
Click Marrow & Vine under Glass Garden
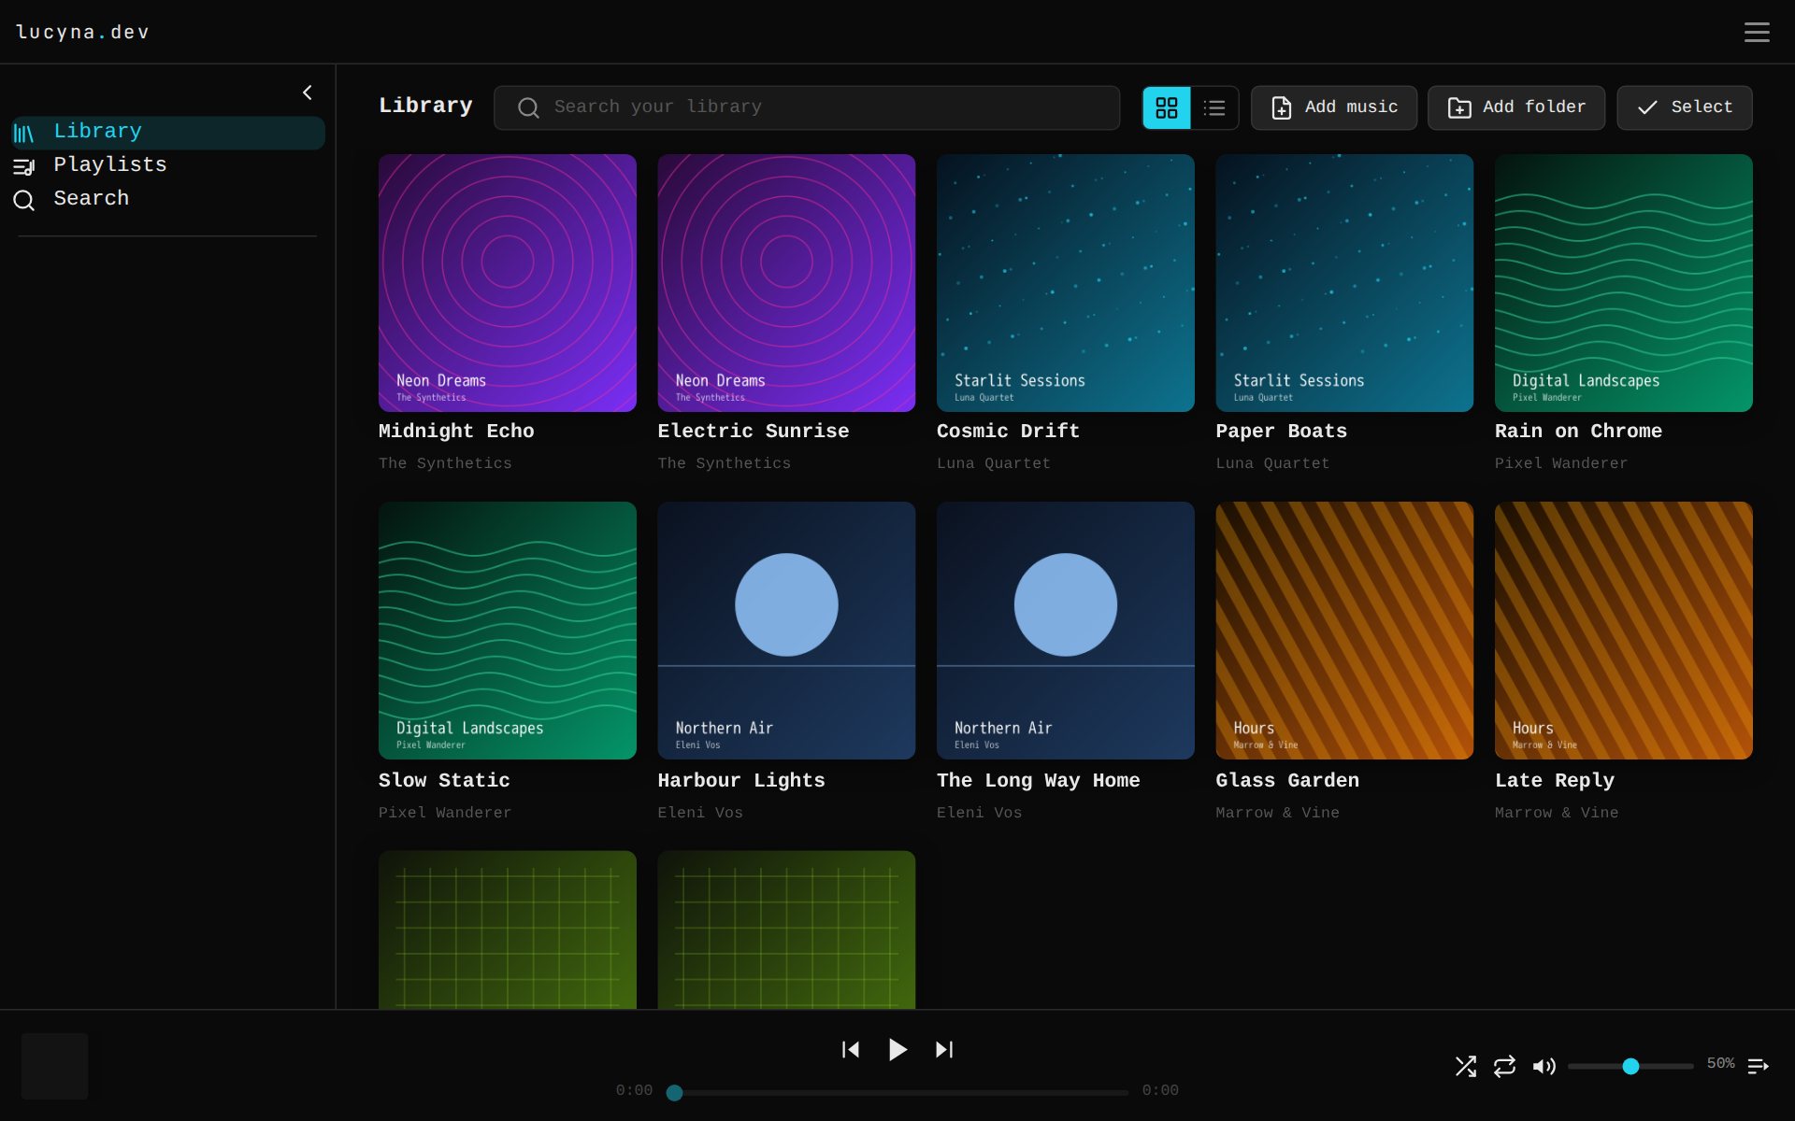(x=1277, y=813)
